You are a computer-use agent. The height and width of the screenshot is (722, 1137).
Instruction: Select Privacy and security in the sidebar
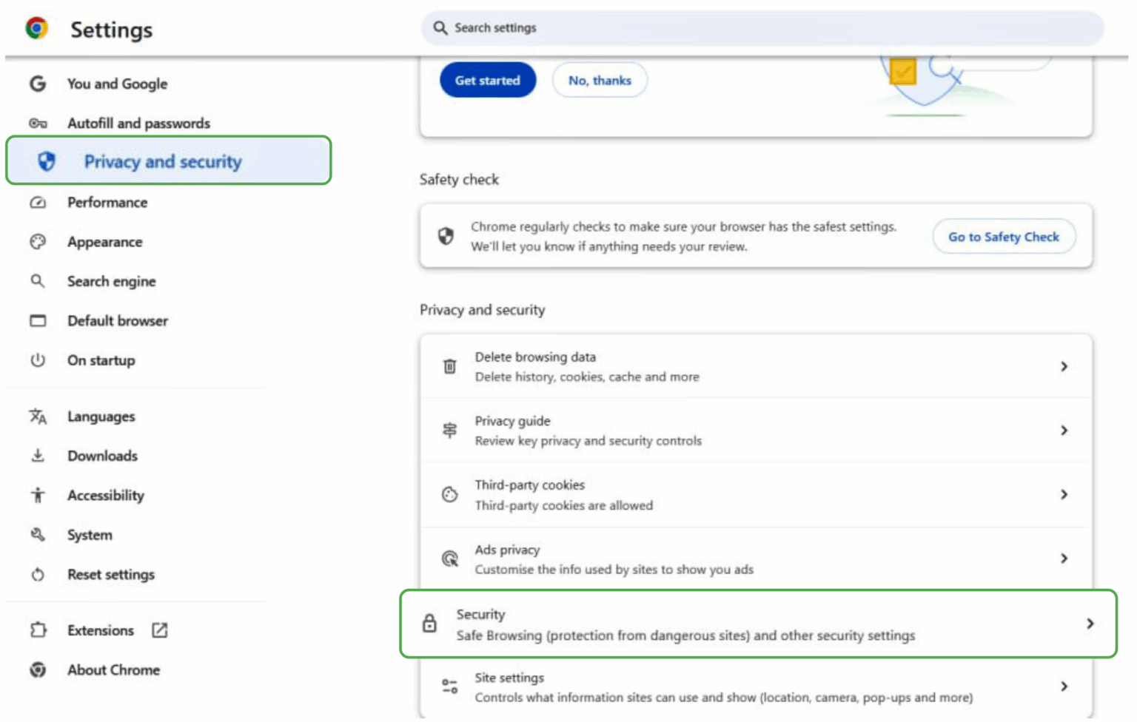click(x=169, y=161)
